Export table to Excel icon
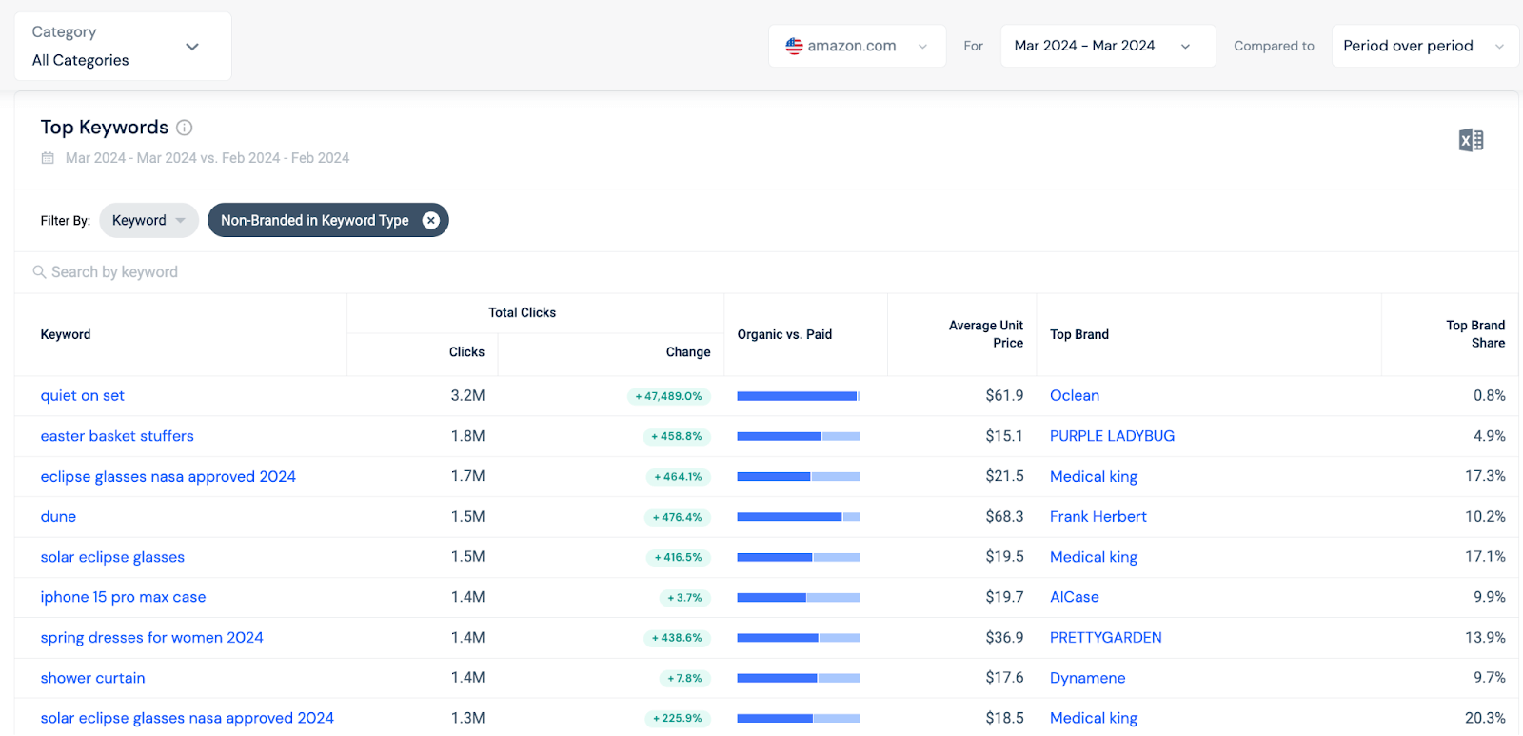This screenshot has width=1523, height=736. (1471, 140)
